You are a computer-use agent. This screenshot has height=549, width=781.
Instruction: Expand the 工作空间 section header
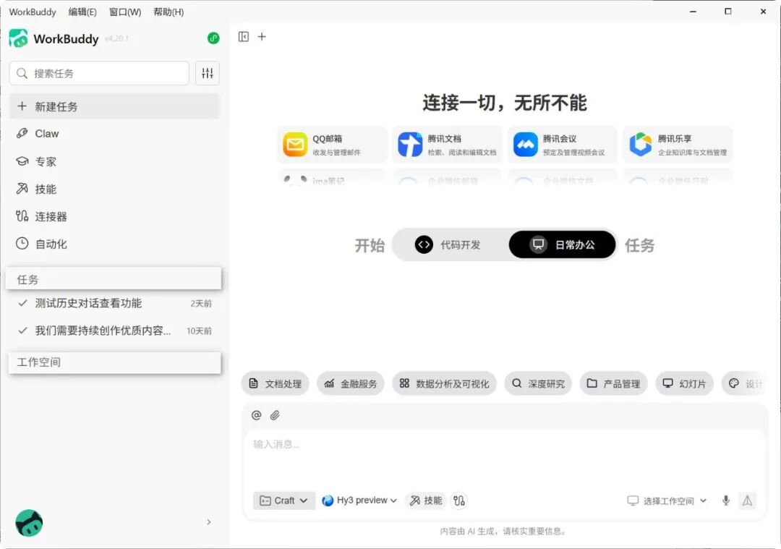click(114, 362)
